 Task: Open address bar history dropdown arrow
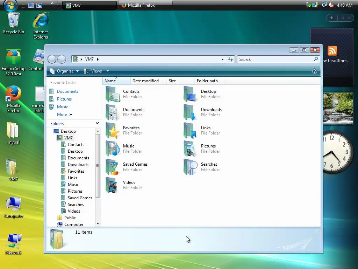pyautogui.click(x=222, y=60)
